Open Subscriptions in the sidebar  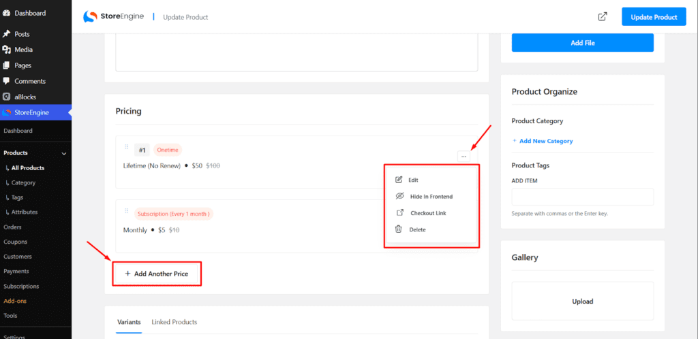pyautogui.click(x=21, y=287)
